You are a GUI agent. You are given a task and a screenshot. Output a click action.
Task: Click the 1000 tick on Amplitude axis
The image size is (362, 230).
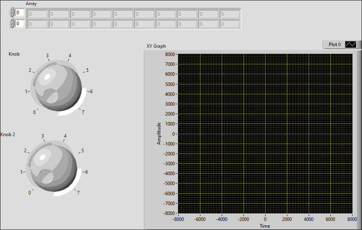point(170,124)
